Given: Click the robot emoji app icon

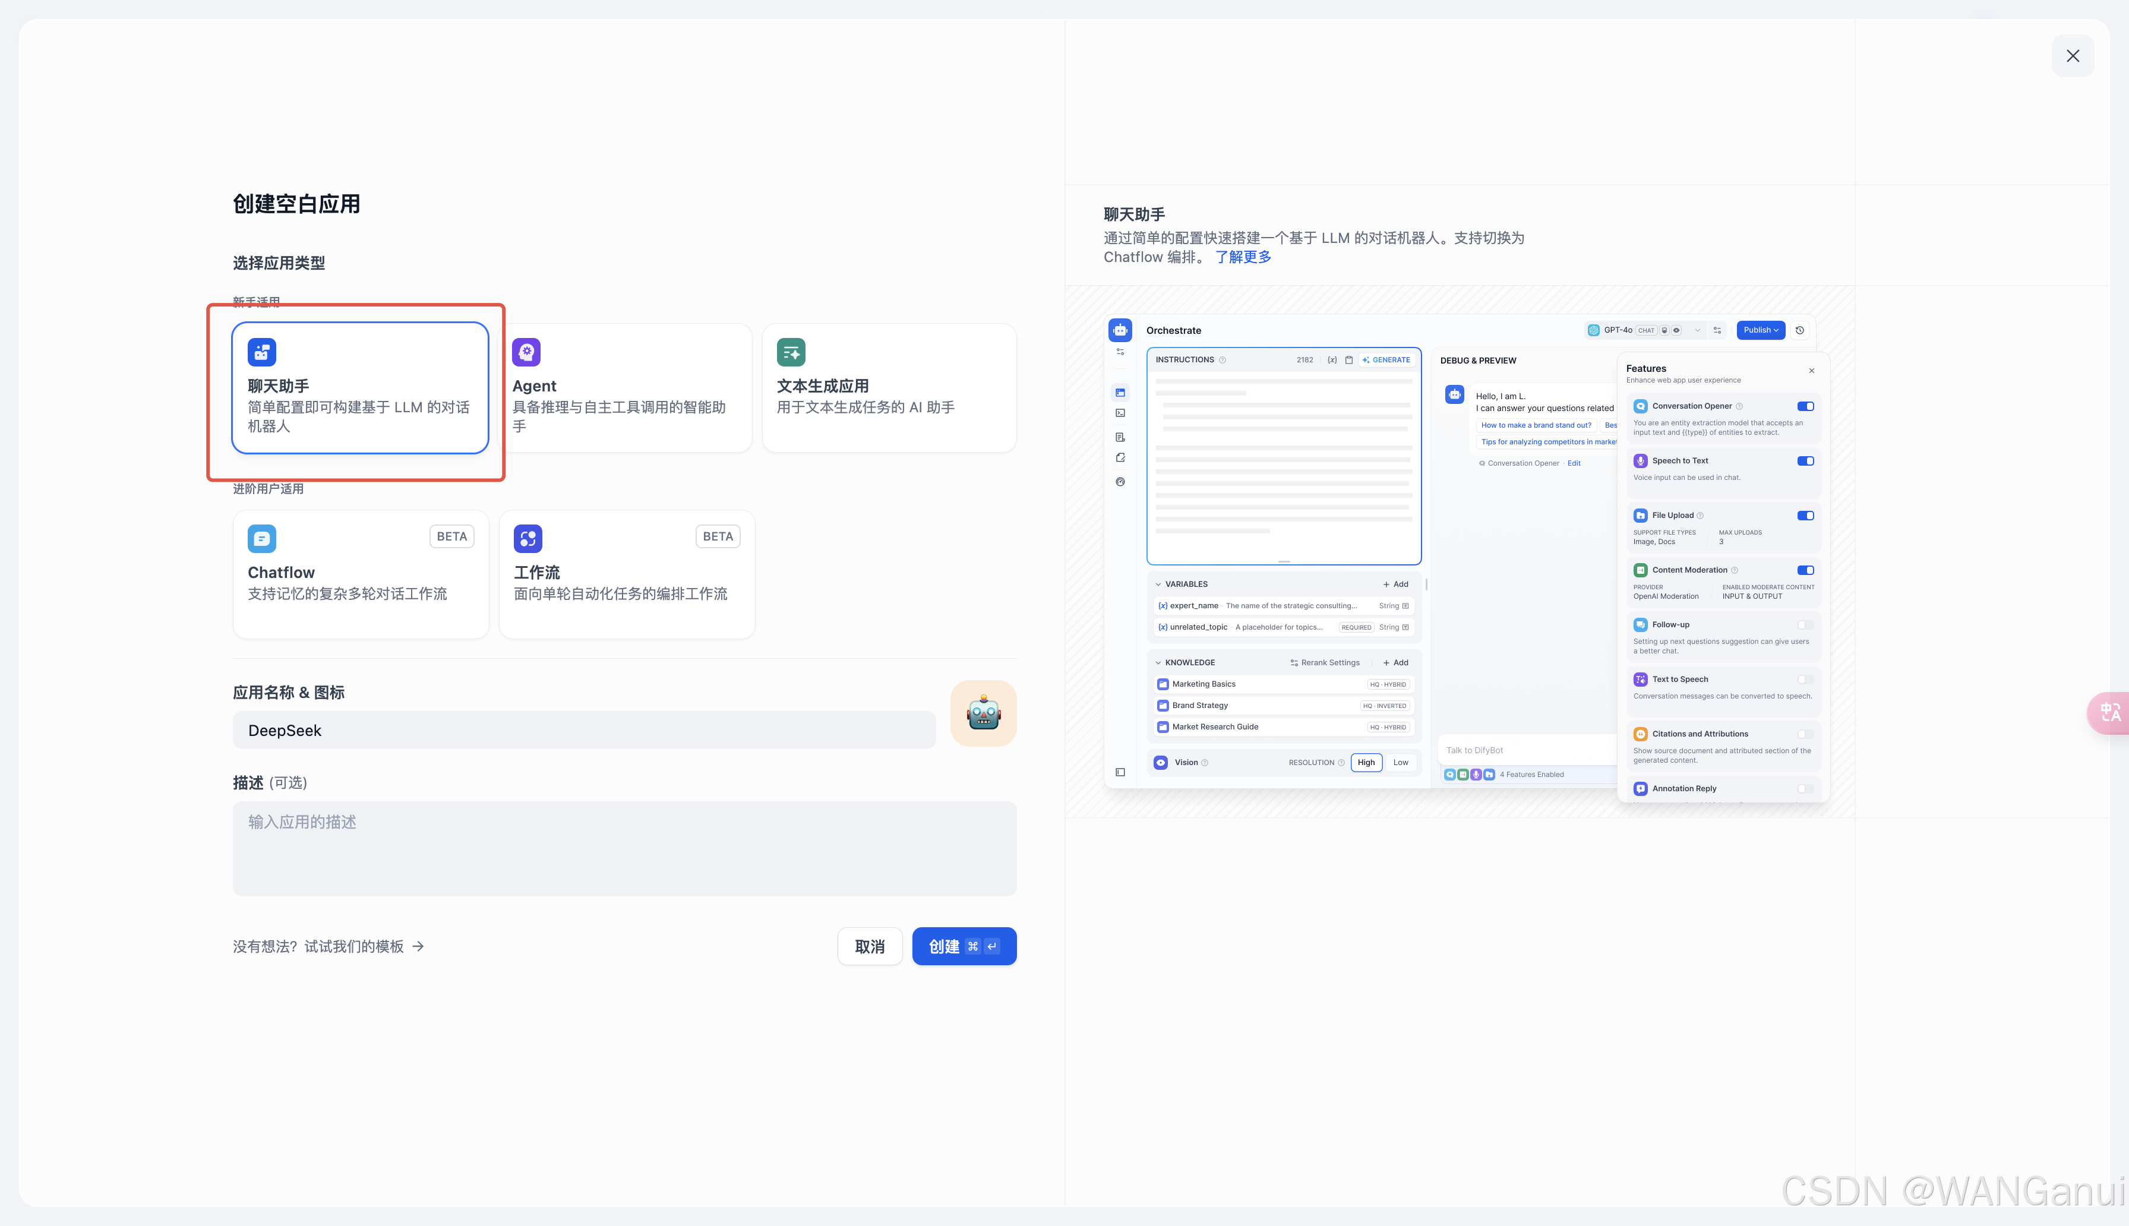Looking at the screenshot, I should pyautogui.click(x=983, y=713).
